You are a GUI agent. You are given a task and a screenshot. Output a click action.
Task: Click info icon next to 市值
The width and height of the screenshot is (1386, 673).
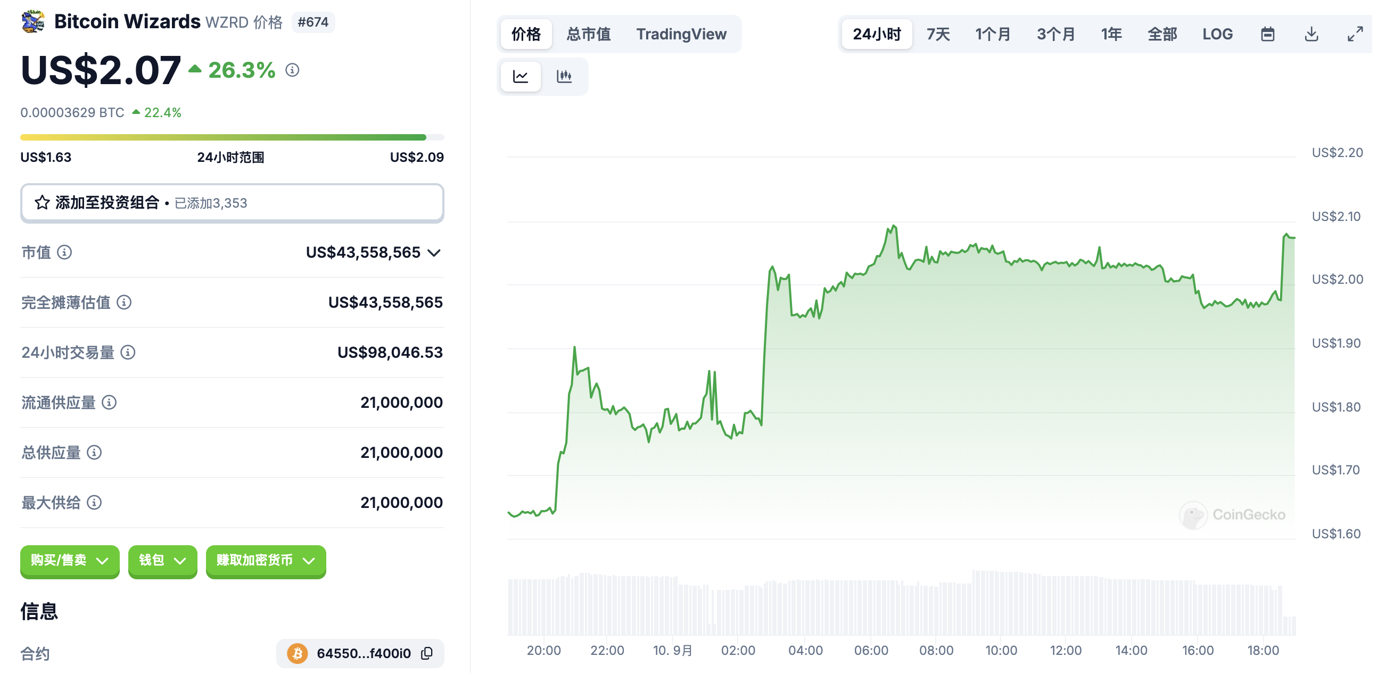[64, 252]
